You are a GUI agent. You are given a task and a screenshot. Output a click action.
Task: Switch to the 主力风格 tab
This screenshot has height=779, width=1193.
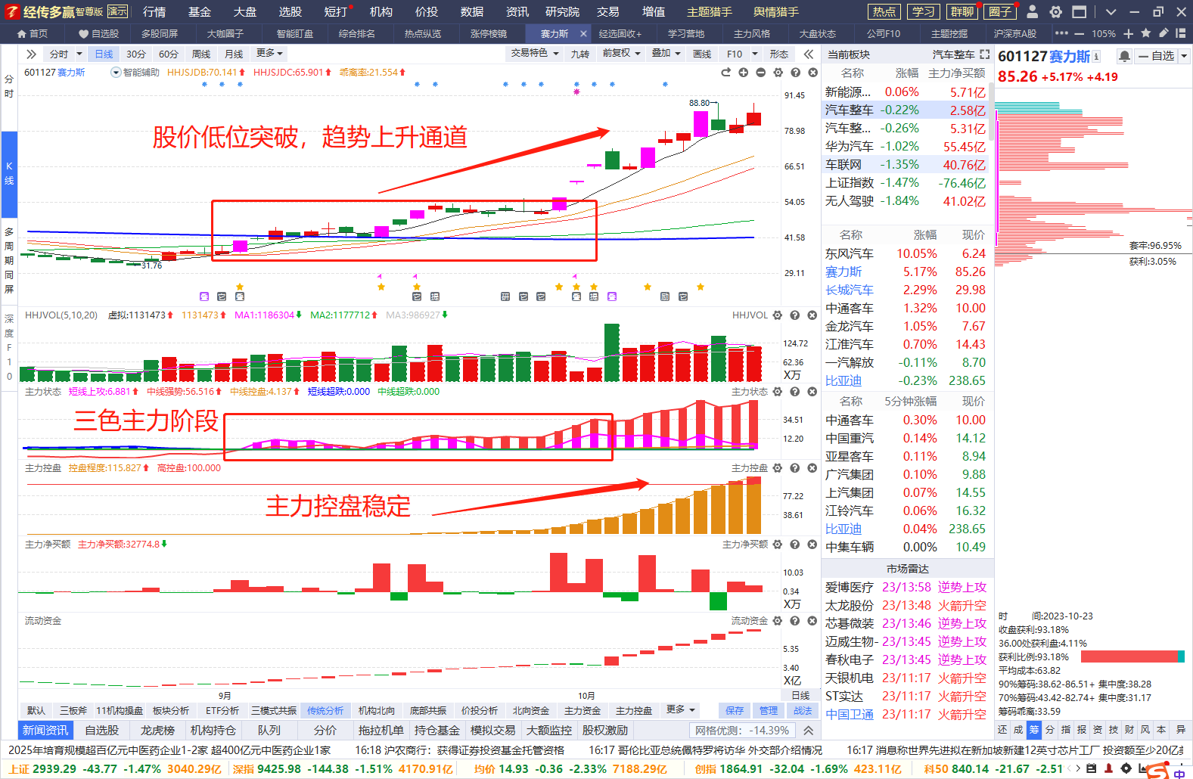[x=752, y=33]
